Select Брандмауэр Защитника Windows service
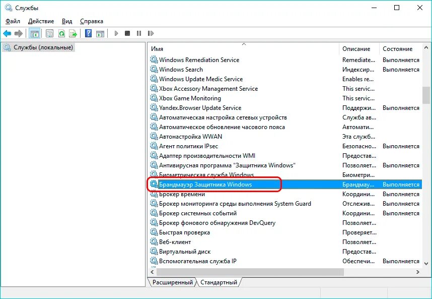This screenshot has height=299, width=432. [x=285, y=184]
